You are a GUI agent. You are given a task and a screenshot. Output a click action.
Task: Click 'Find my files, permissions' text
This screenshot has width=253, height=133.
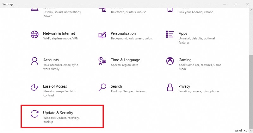click(128, 91)
